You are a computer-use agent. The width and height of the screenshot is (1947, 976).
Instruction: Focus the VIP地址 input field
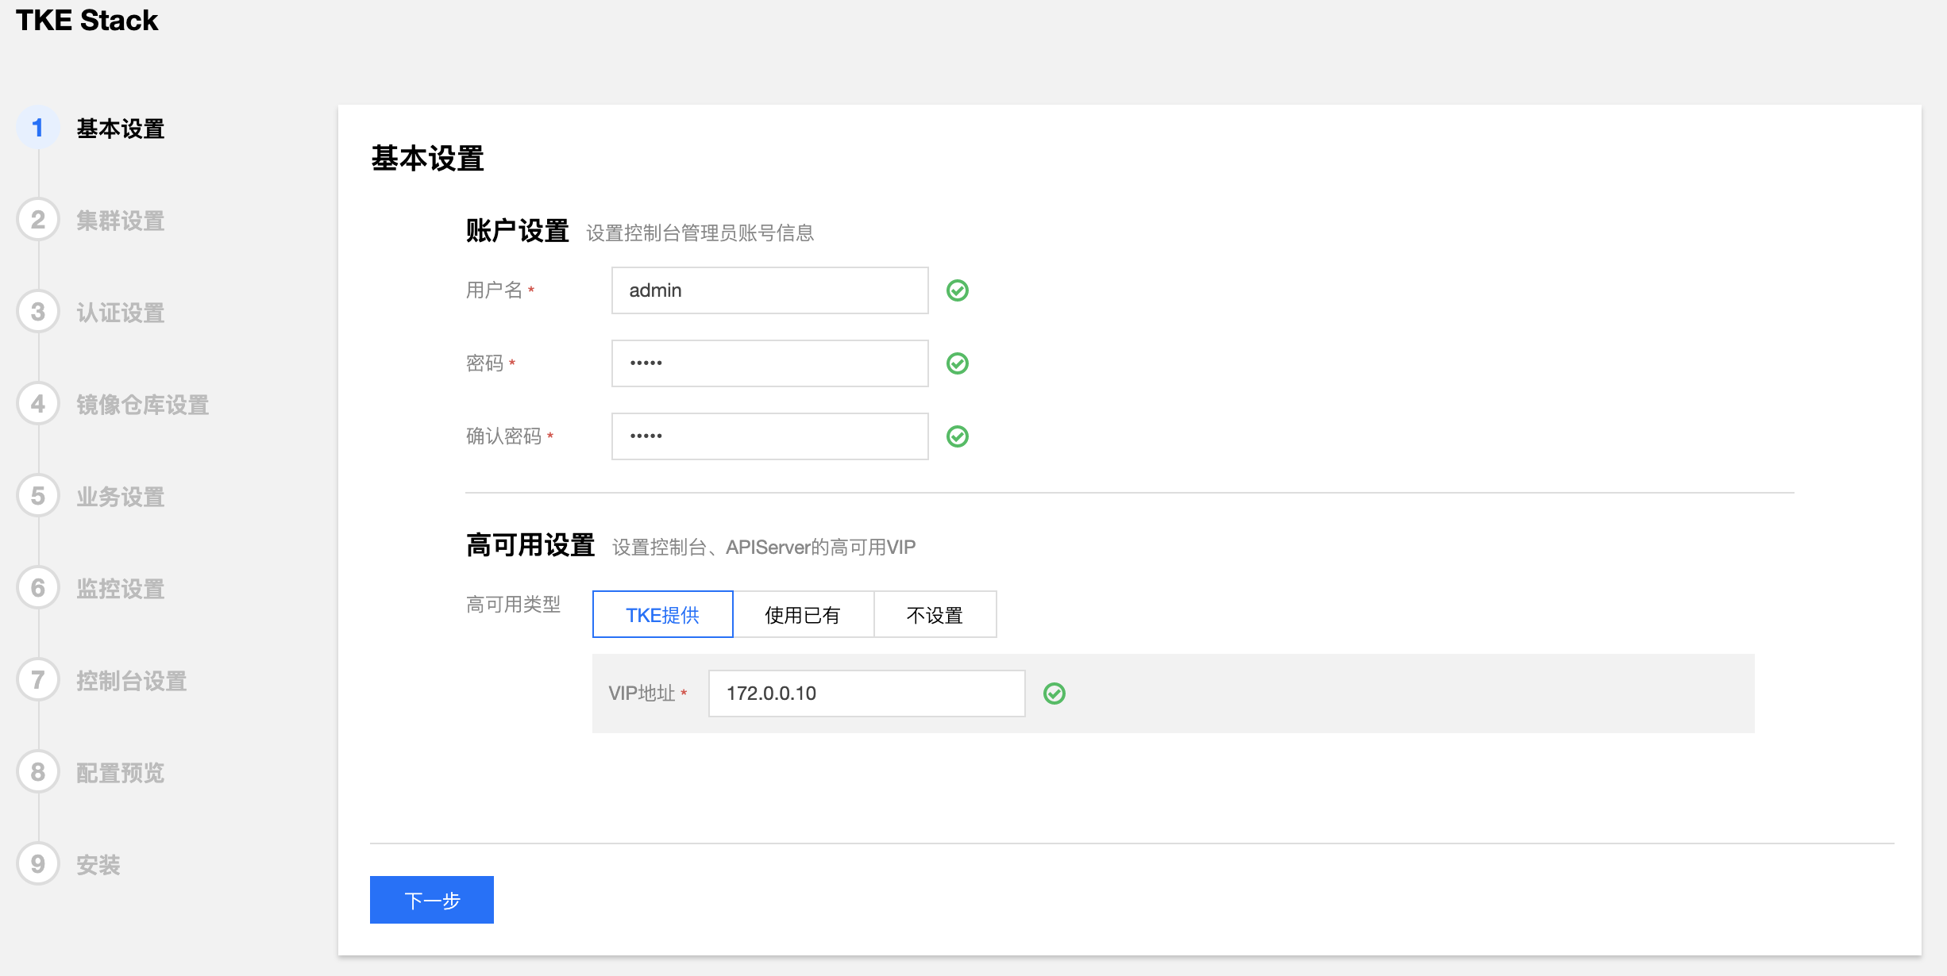pyautogui.click(x=866, y=694)
